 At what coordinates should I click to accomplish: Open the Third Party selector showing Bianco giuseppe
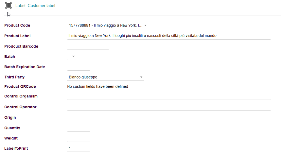106,77
